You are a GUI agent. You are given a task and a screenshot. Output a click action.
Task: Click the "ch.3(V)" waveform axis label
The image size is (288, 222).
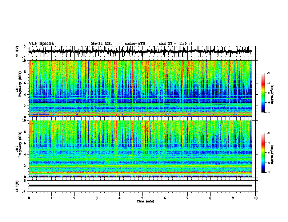tap(17, 186)
